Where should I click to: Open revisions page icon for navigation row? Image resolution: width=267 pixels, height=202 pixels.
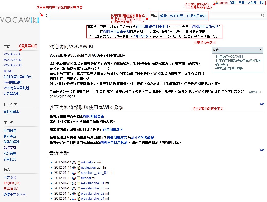(79, 168)
